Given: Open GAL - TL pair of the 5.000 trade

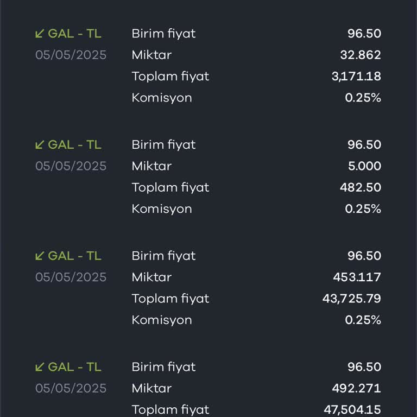Looking at the screenshot, I should tap(74, 145).
